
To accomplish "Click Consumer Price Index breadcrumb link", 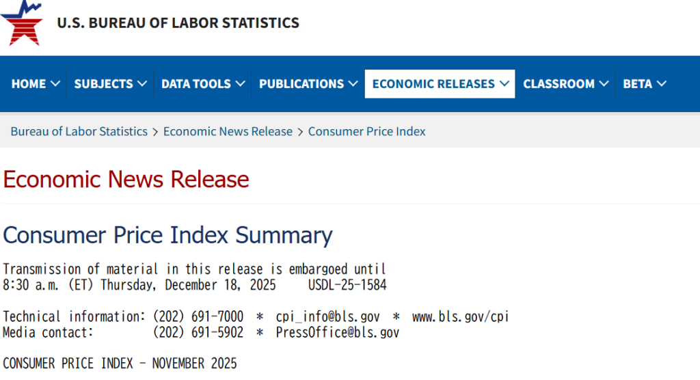I will tap(366, 131).
